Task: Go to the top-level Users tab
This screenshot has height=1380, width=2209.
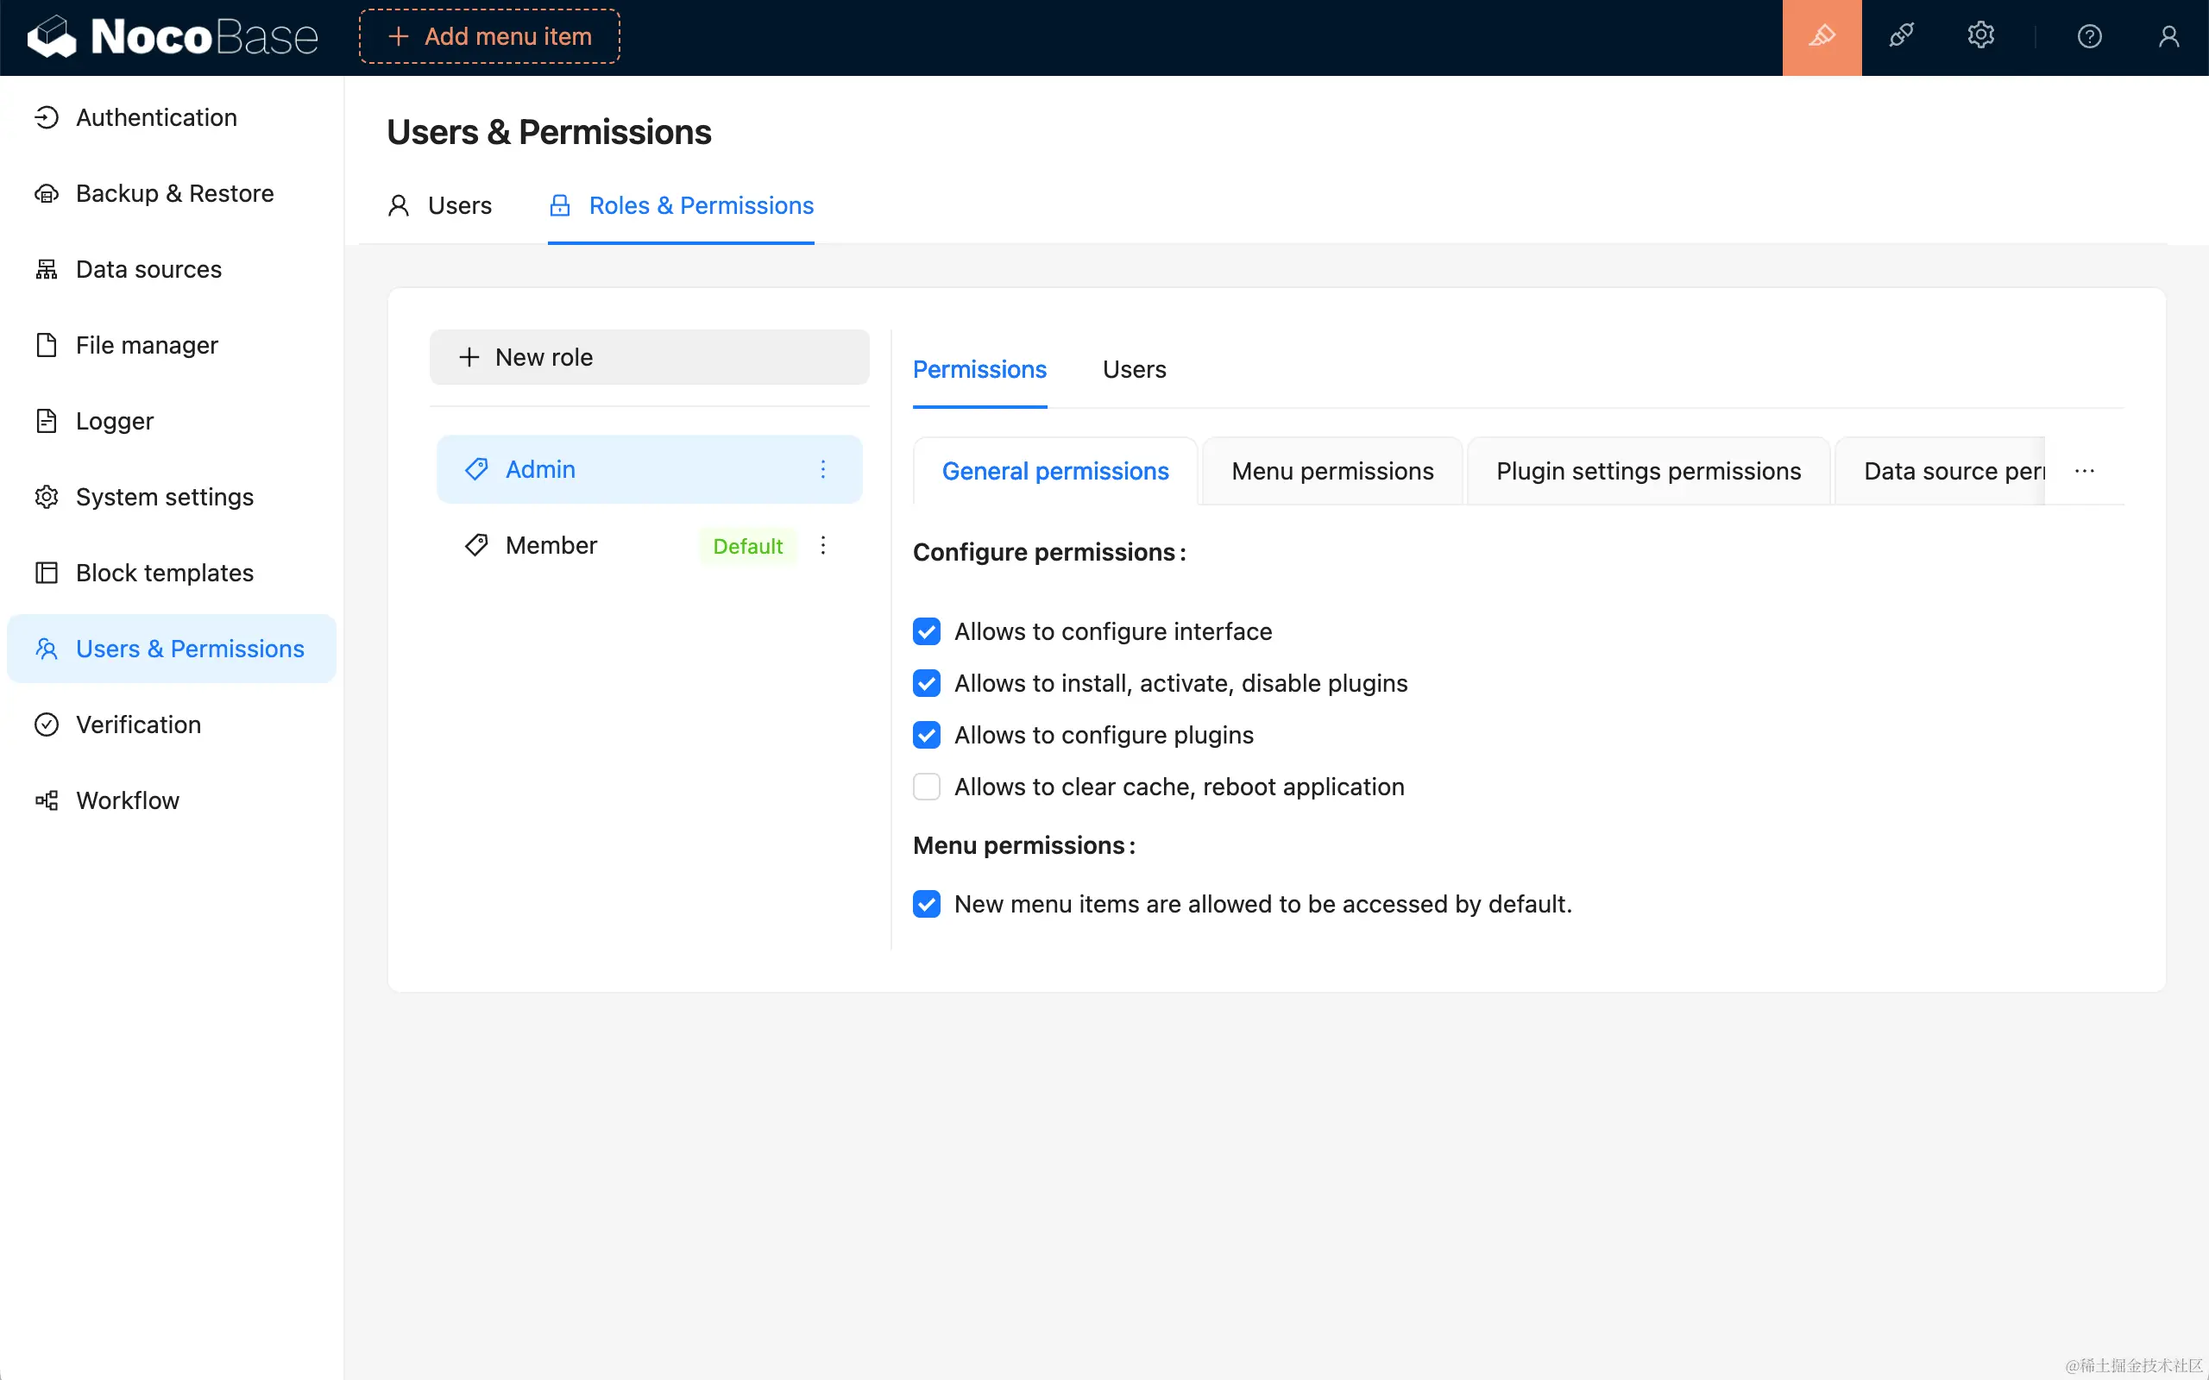Action: [441, 205]
